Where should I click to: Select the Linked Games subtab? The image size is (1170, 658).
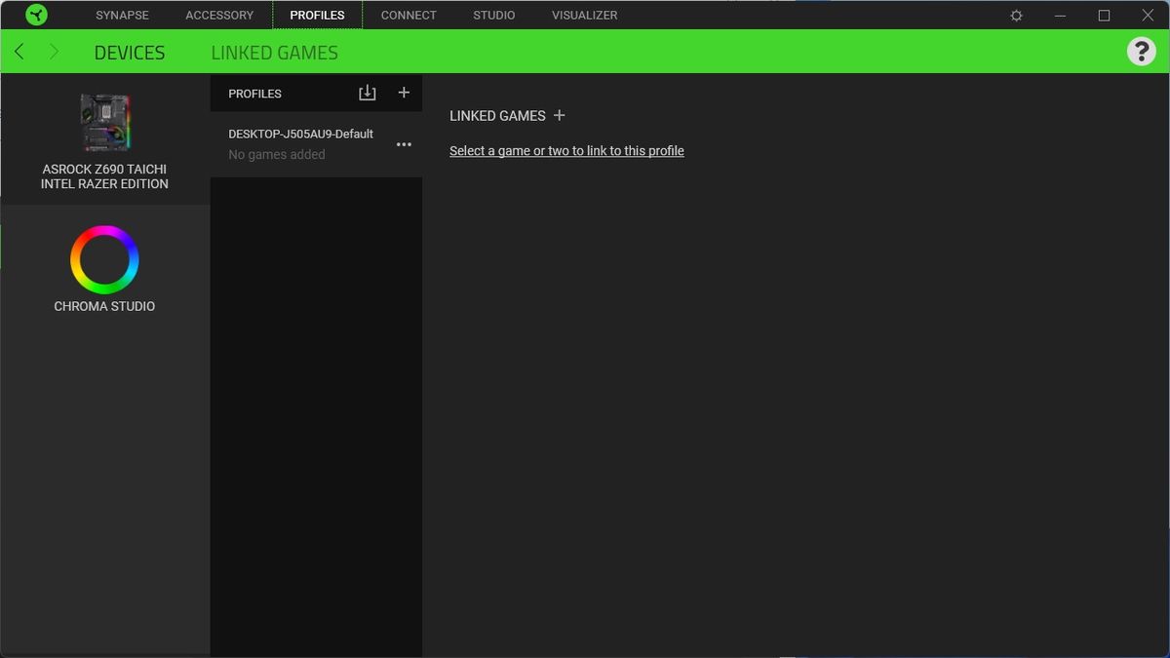point(275,53)
